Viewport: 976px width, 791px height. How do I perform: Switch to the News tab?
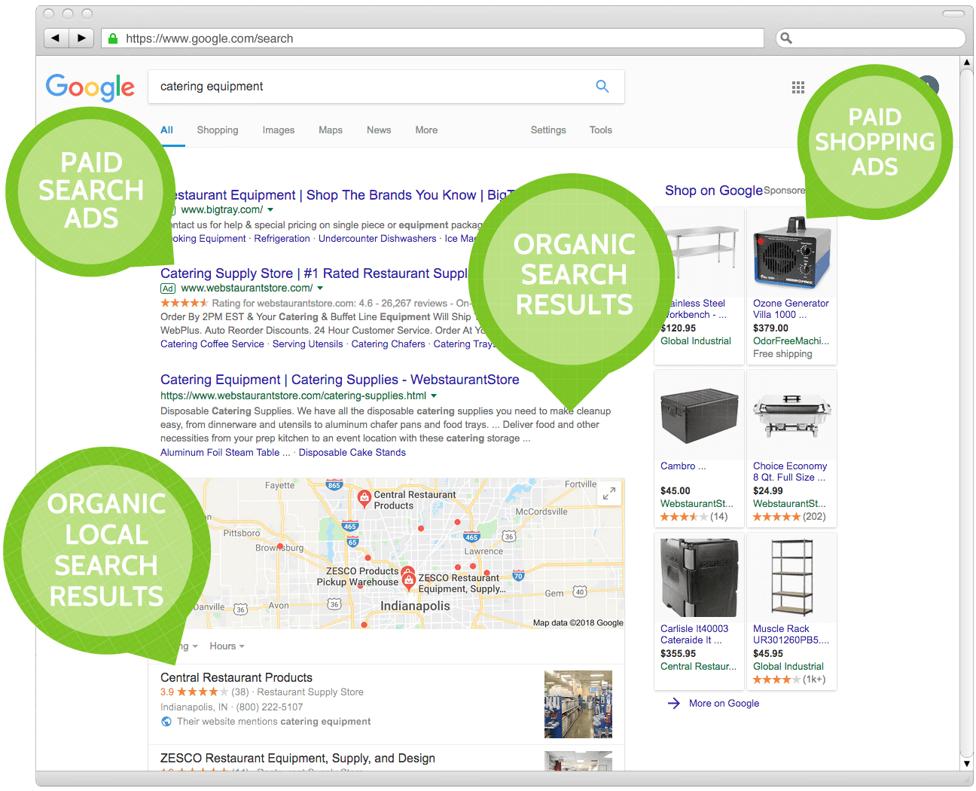coord(379,130)
